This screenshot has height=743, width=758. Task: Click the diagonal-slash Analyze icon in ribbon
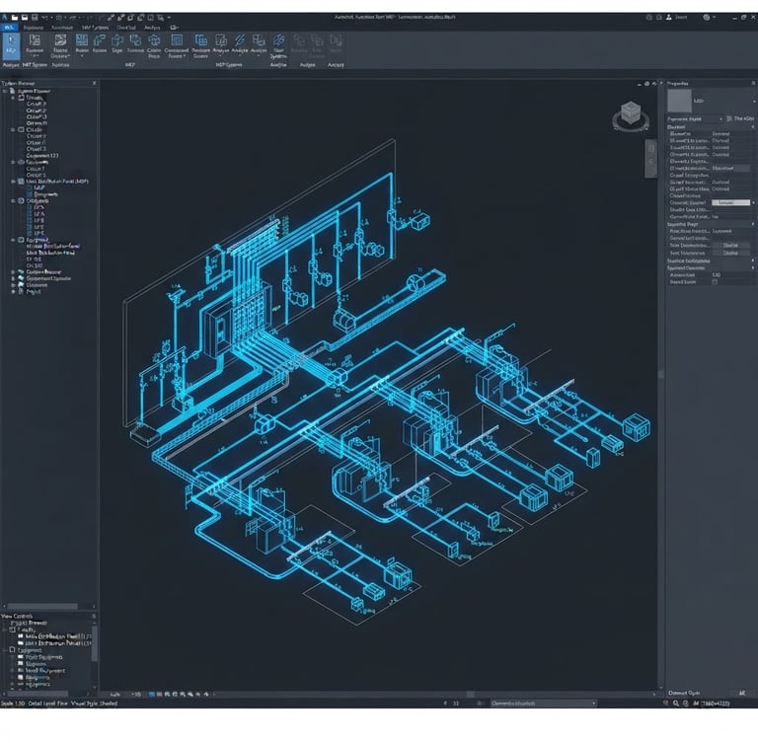tap(240, 42)
